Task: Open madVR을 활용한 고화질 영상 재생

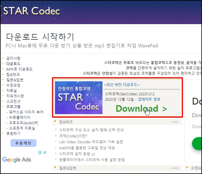Action: (x=87, y=148)
